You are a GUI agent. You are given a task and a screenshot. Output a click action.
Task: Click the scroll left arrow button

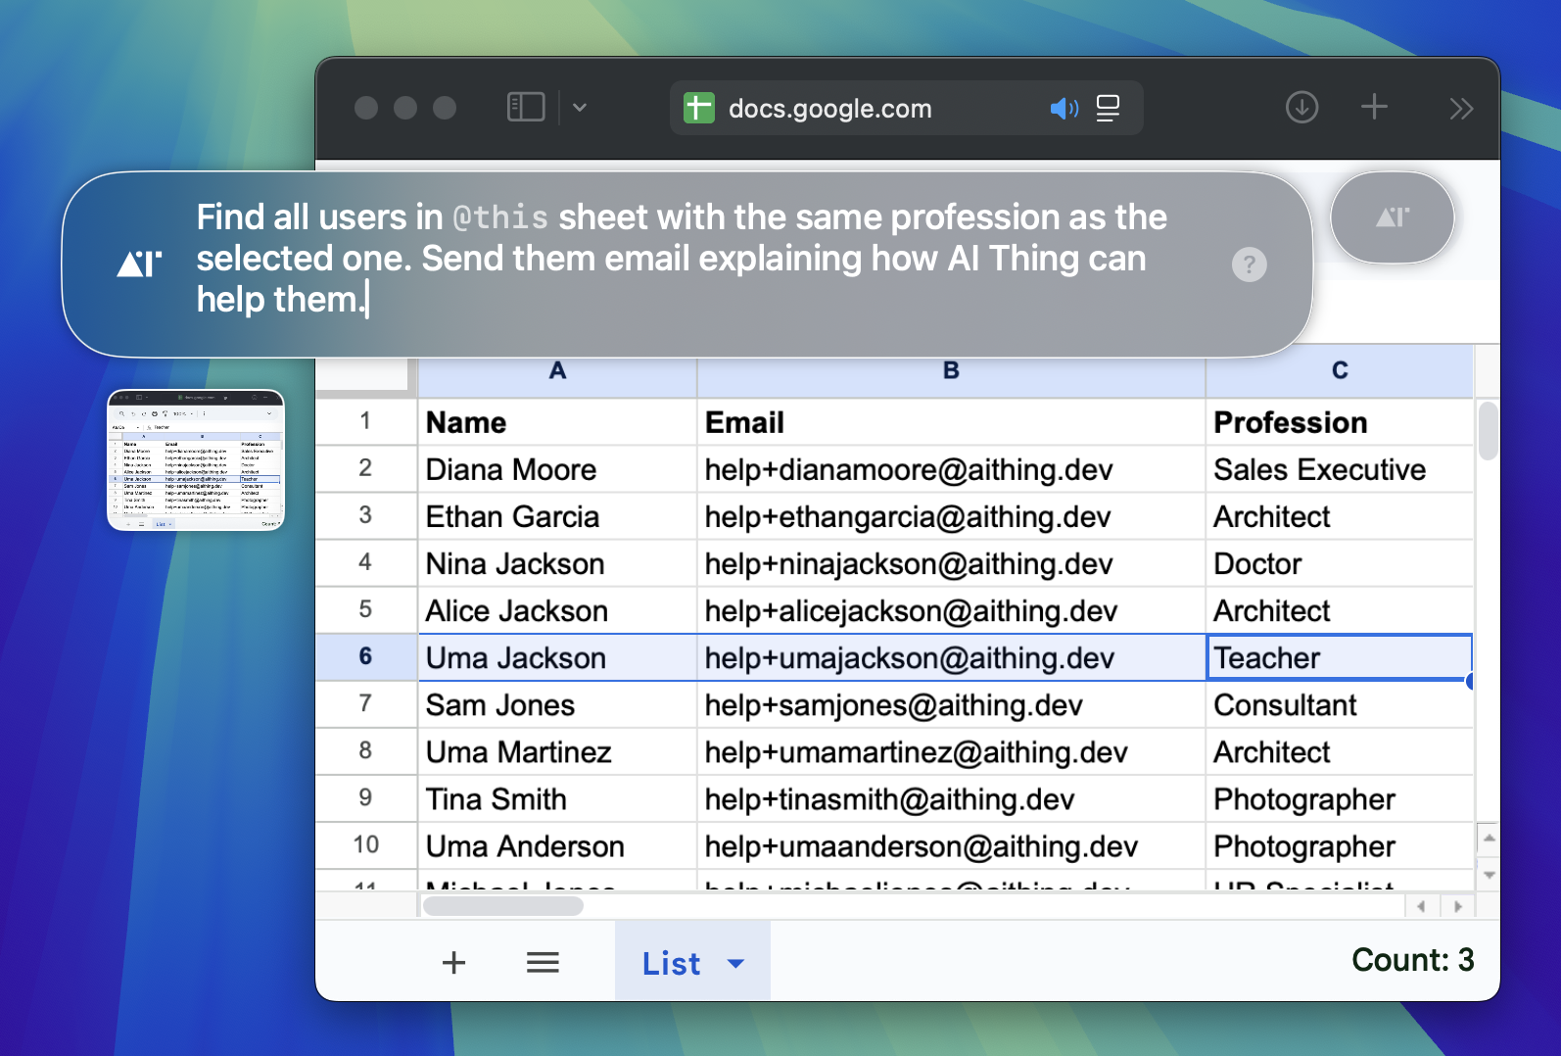click(x=1421, y=906)
